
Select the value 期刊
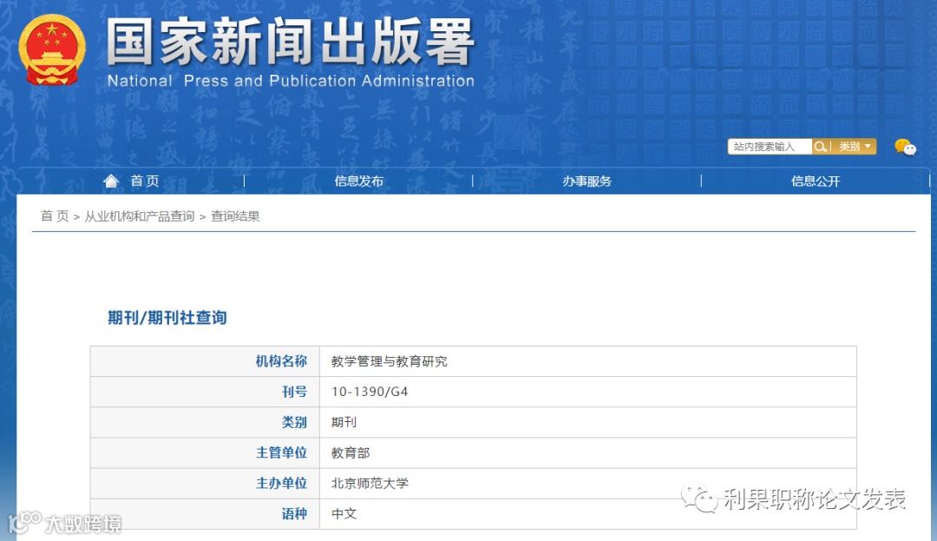344,422
